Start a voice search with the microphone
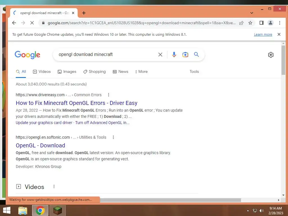 point(174,55)
